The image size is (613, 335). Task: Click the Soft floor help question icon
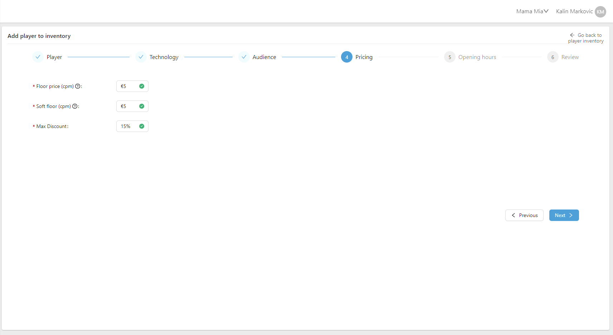click(75, 106)
